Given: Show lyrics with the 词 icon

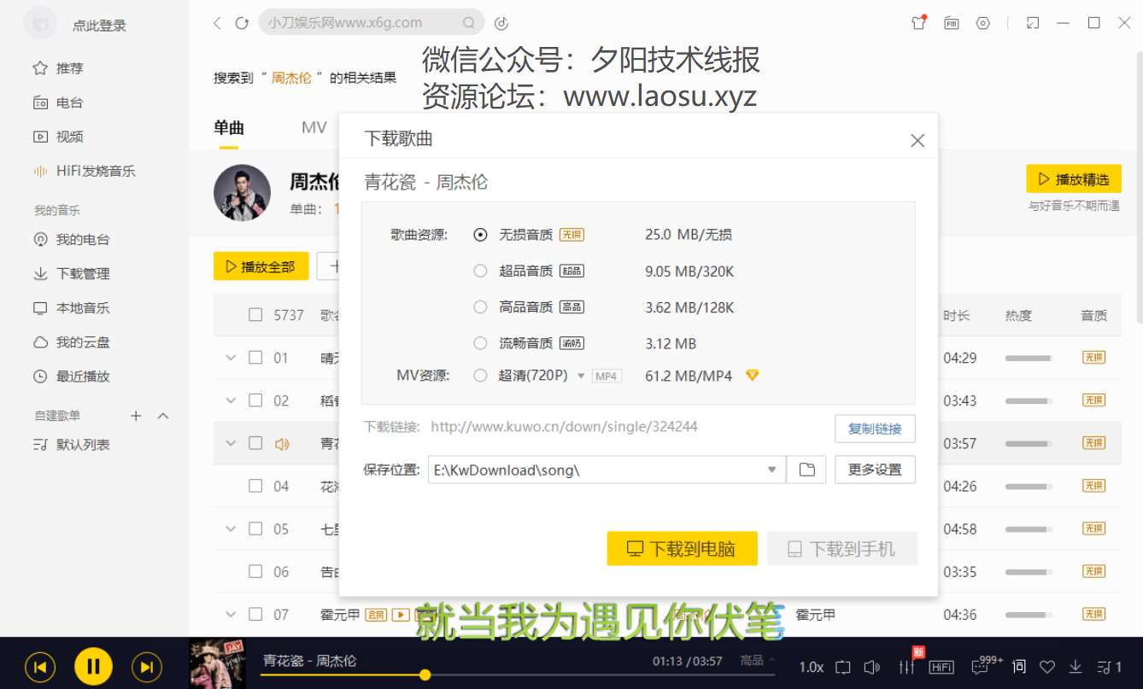Looking at the screenshot, I should coord(1018,667).
